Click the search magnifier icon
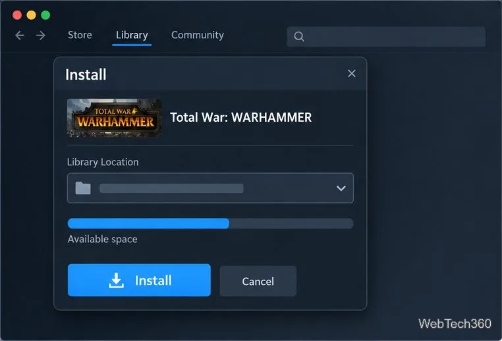The width and height of the screenshot is (502, 341). pos(298,36)
